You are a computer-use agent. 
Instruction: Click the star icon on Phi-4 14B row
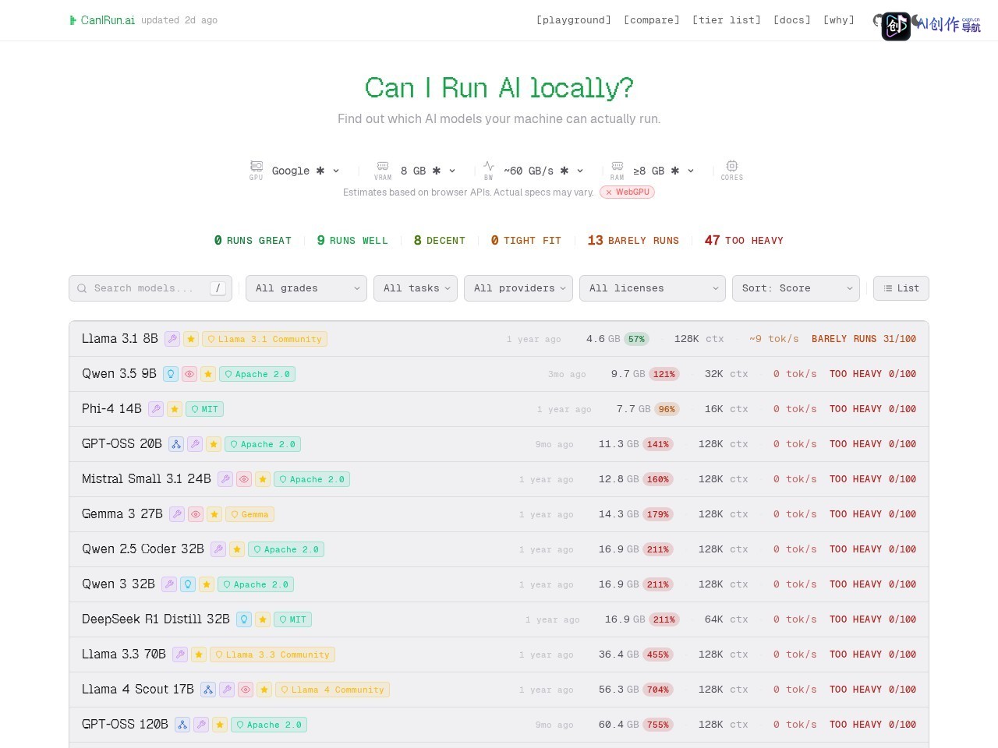pos(175,409)
